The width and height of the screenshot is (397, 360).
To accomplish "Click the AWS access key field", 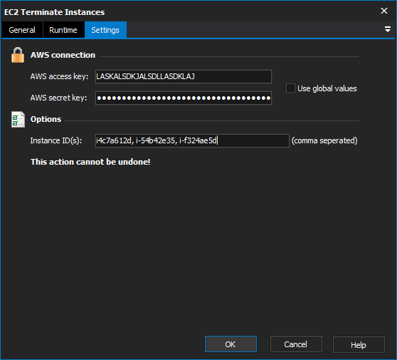I will (x=184, y=76).
